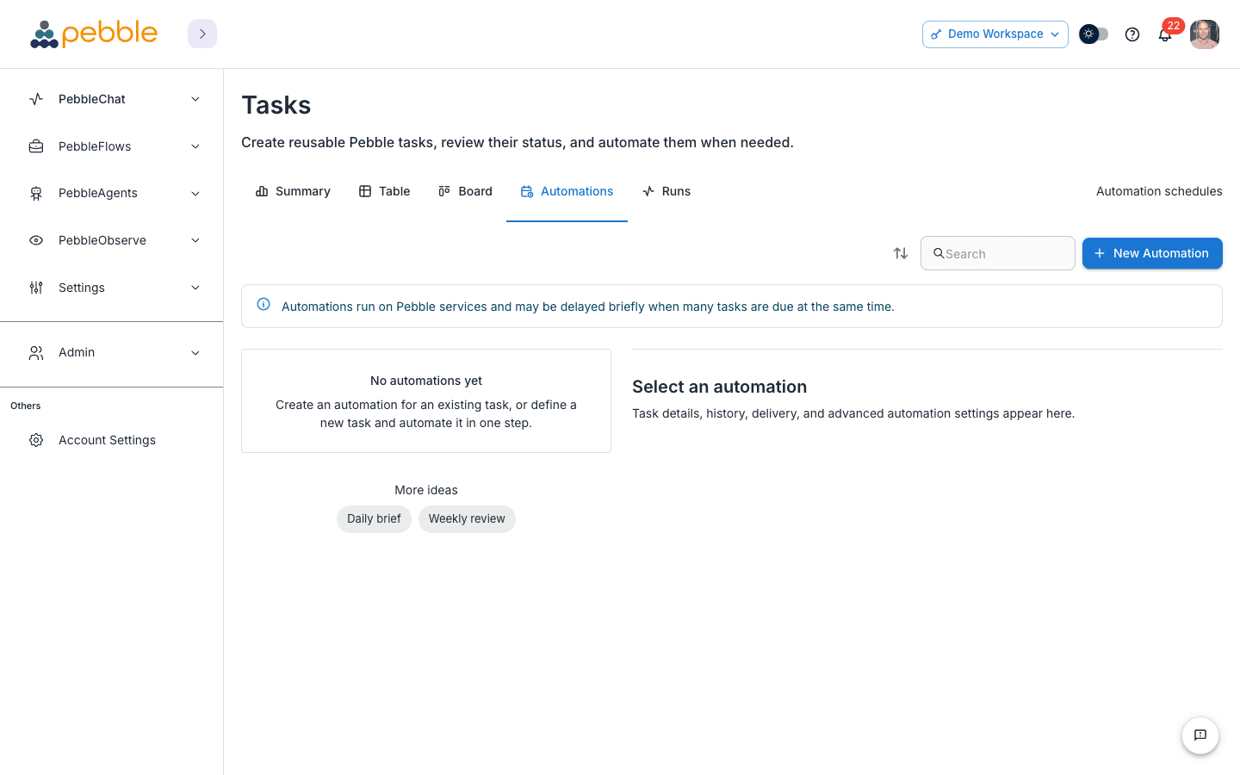Click the 'No automations yet' text
This screenshot has width=1240, height=775.
tap(426, 381)
